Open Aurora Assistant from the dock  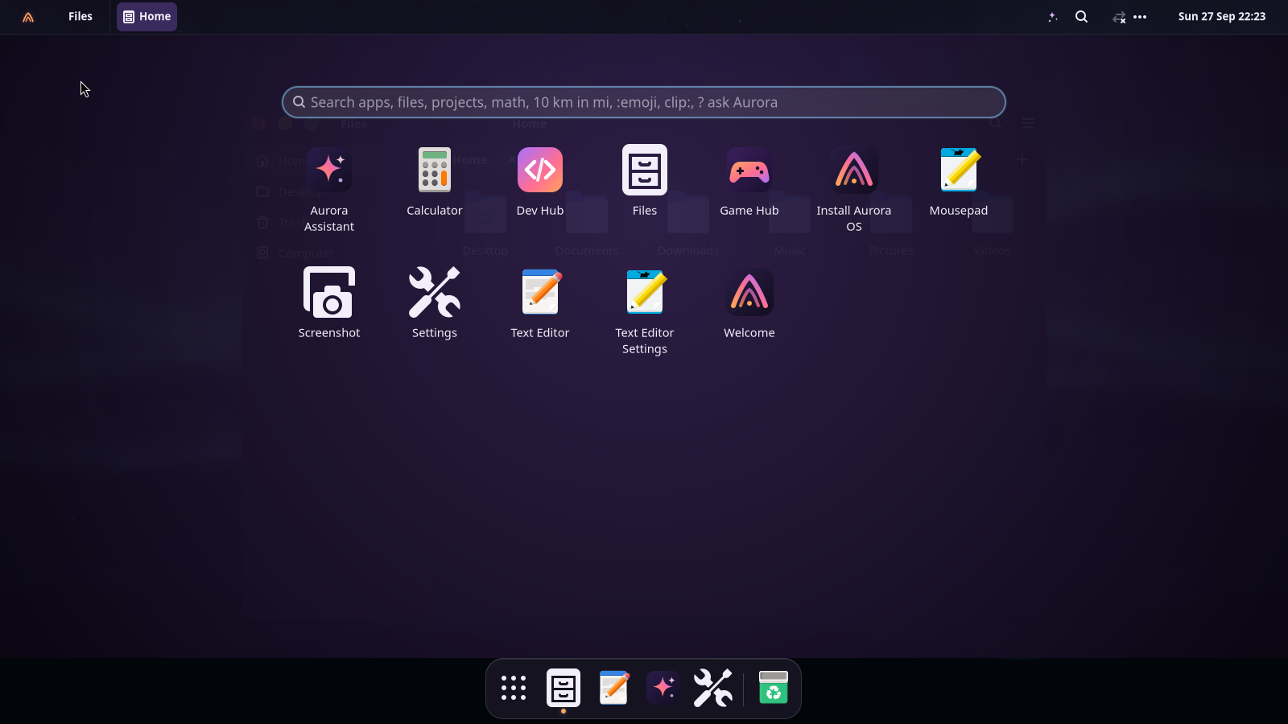(x=663, y=688)
